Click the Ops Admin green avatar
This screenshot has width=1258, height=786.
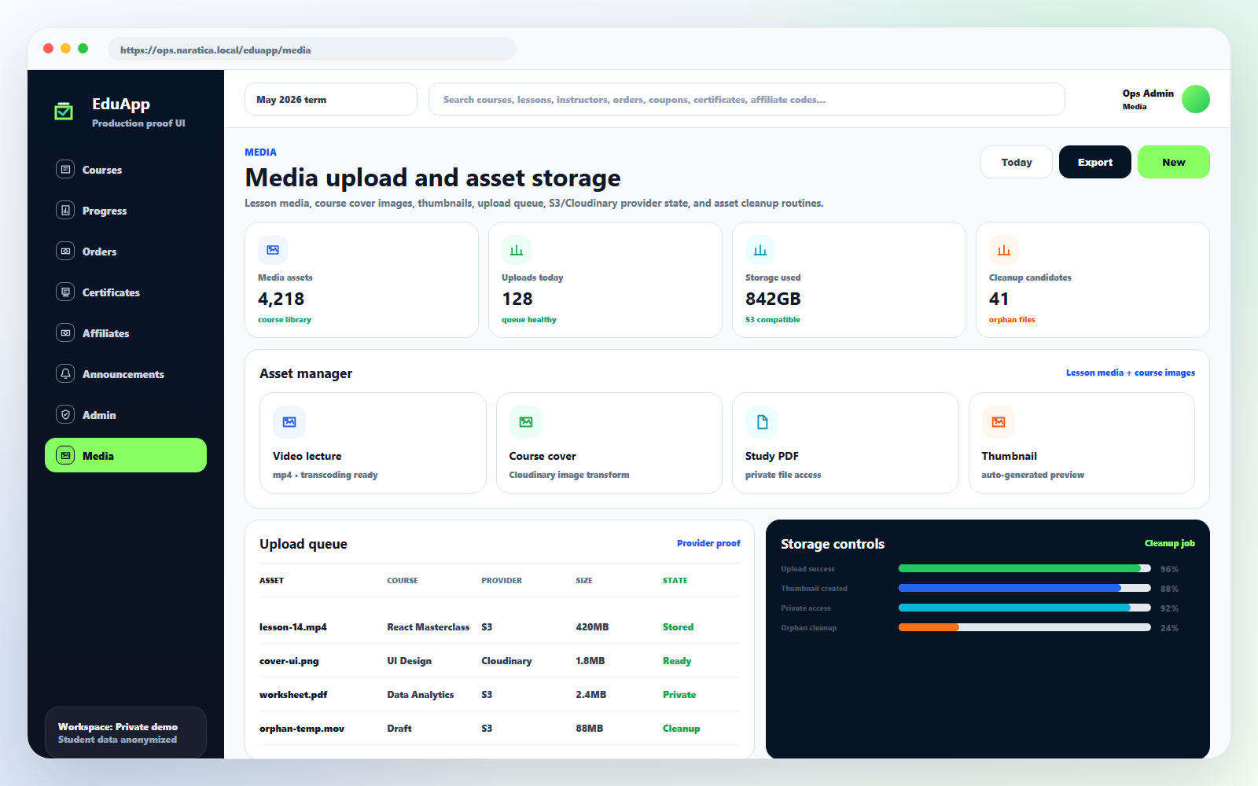[1196, 99]
